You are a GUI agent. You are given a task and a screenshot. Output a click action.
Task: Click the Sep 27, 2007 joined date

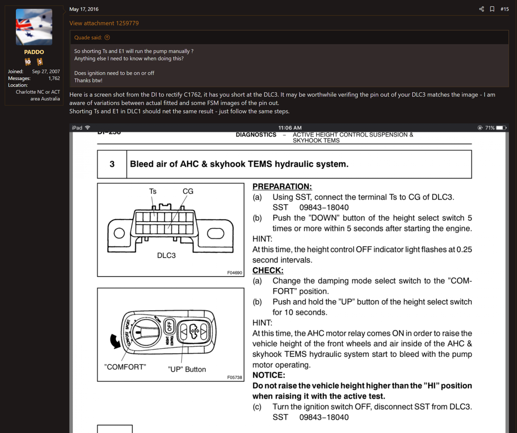[x=46, y=72]
